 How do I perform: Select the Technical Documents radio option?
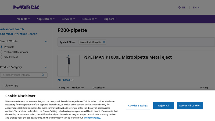pyautogui.click(x=2, y=52)
